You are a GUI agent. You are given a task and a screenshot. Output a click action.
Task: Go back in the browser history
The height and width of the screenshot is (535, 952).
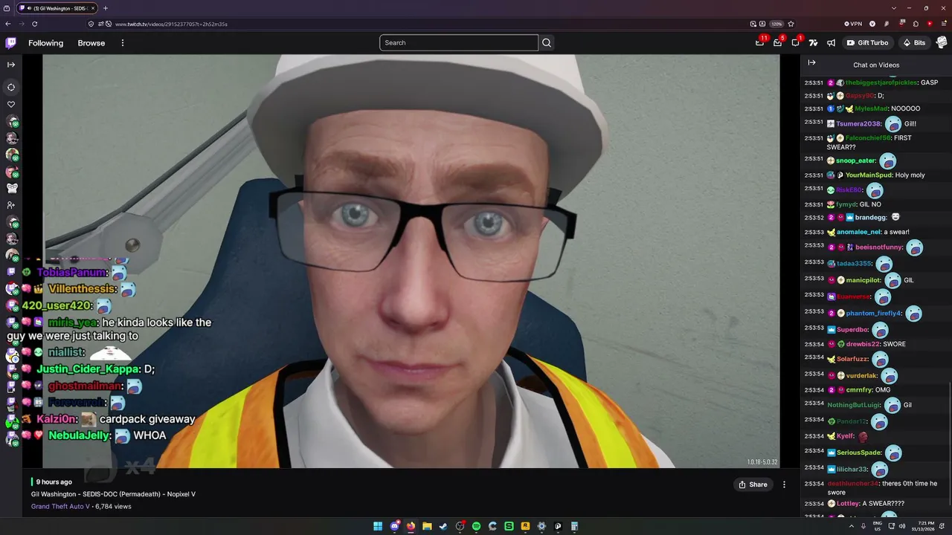tap(9, 24)
